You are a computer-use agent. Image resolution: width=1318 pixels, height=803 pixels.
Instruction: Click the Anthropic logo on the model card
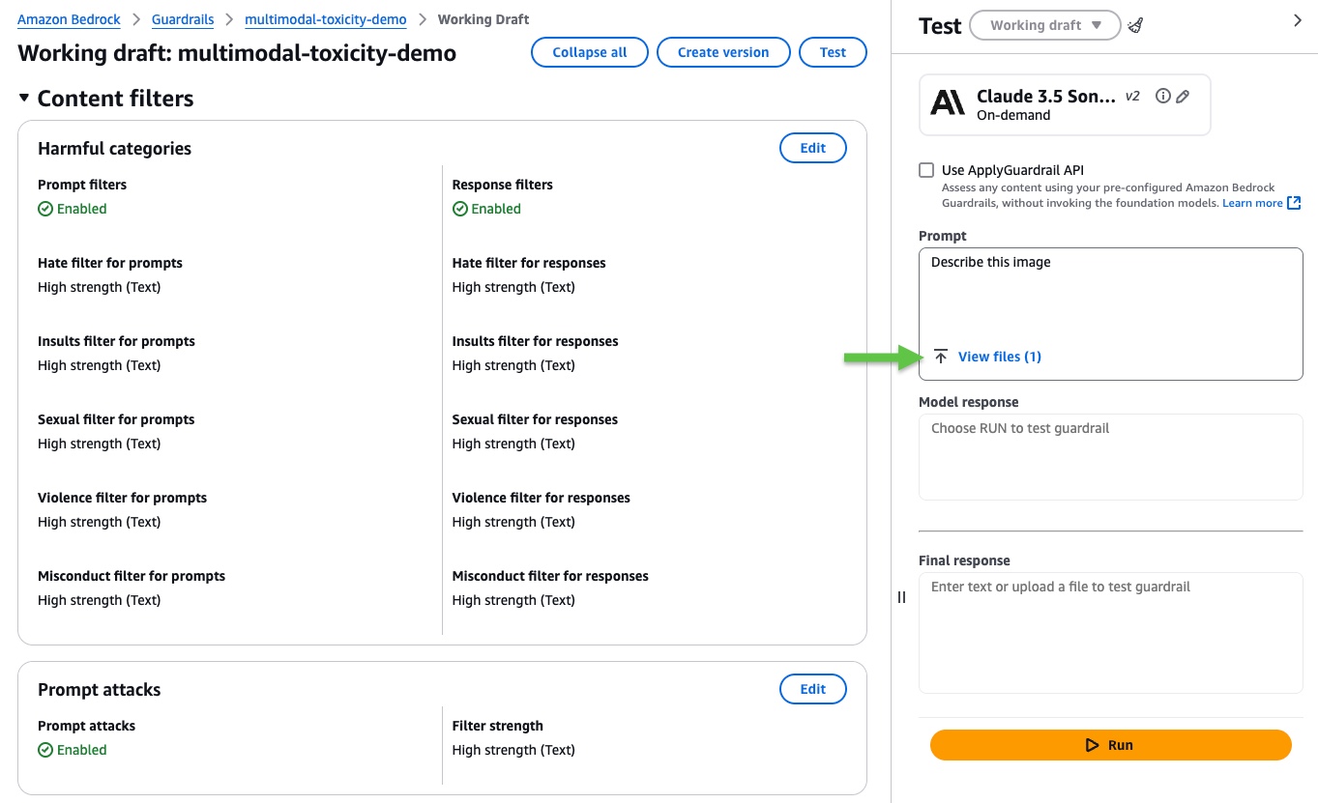pyautogui.click(x=948, y=102)
